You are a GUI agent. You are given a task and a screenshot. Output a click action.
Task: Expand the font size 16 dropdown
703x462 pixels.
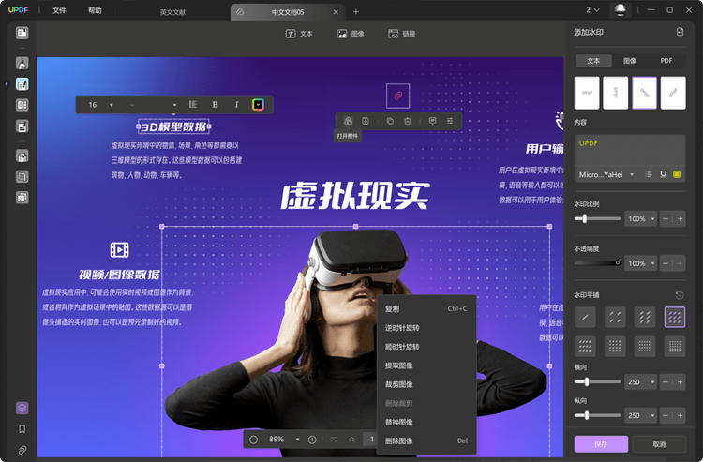coord(112,105)
